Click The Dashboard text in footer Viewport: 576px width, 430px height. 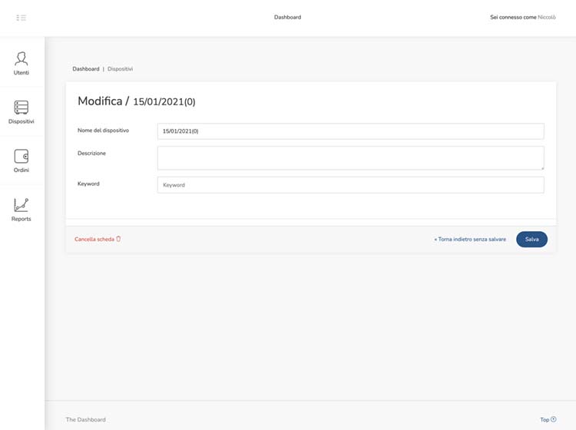(x=86, y=420)
